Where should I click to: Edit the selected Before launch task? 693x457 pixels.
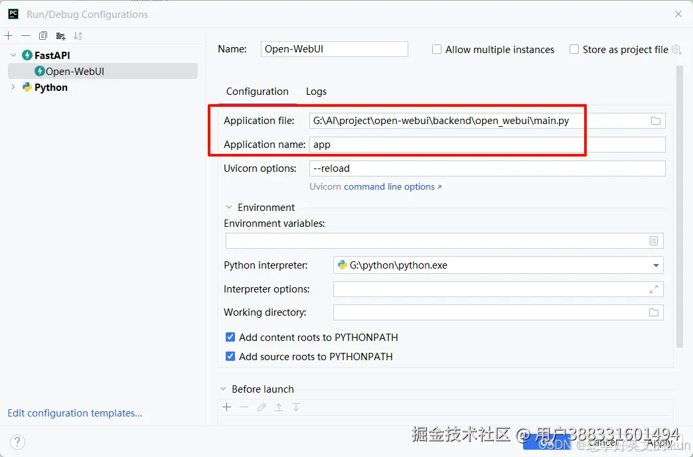click(x=262, y=407)
